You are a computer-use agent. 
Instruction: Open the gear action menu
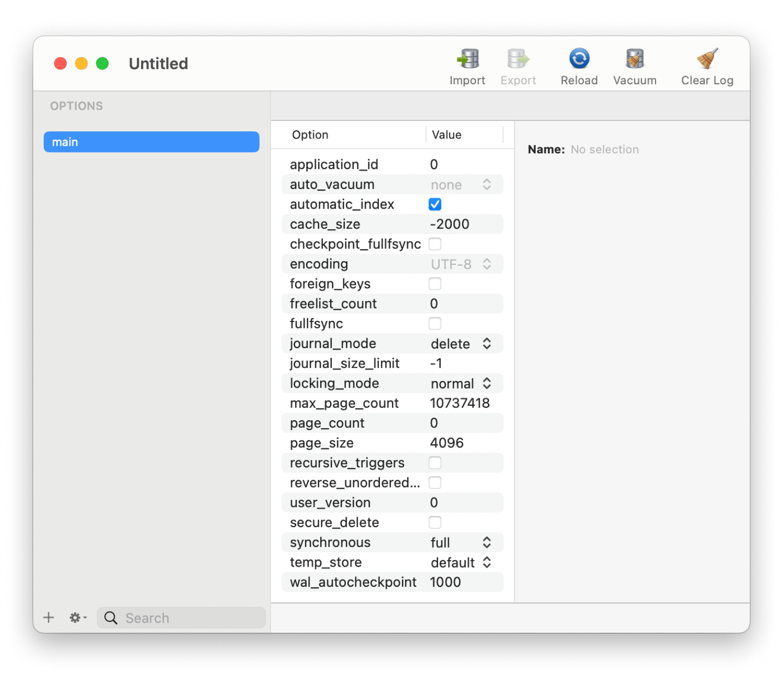pos(77,617)
